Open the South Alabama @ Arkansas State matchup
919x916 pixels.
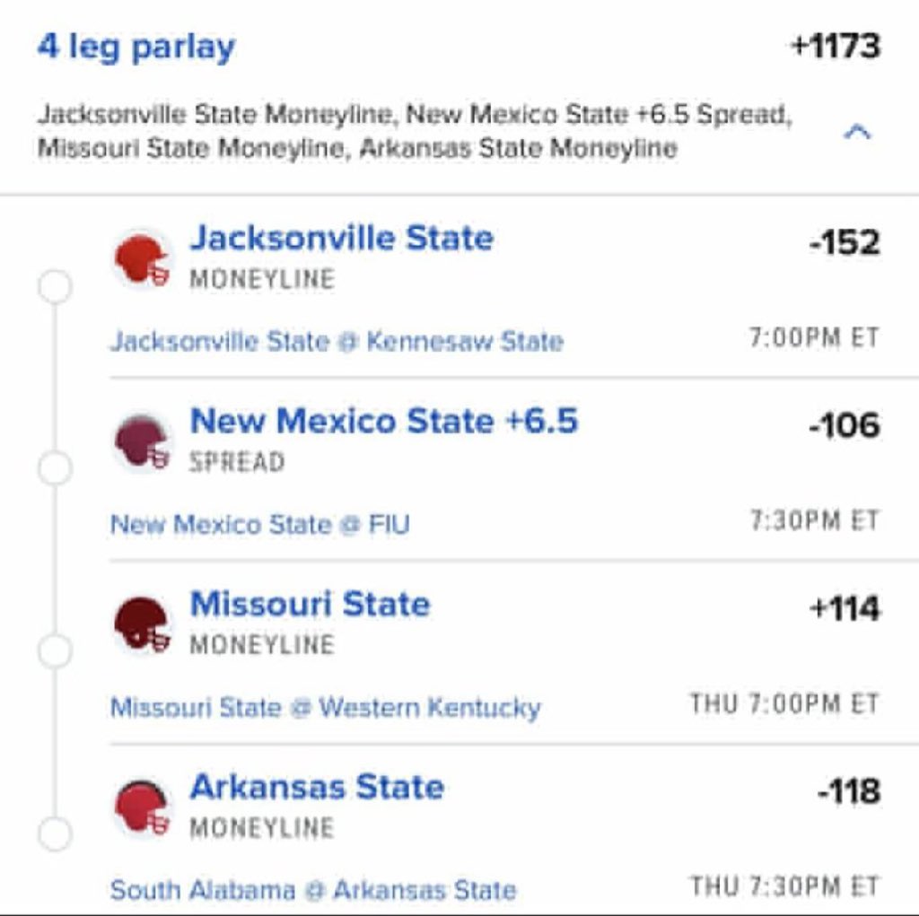coord(313,890)
